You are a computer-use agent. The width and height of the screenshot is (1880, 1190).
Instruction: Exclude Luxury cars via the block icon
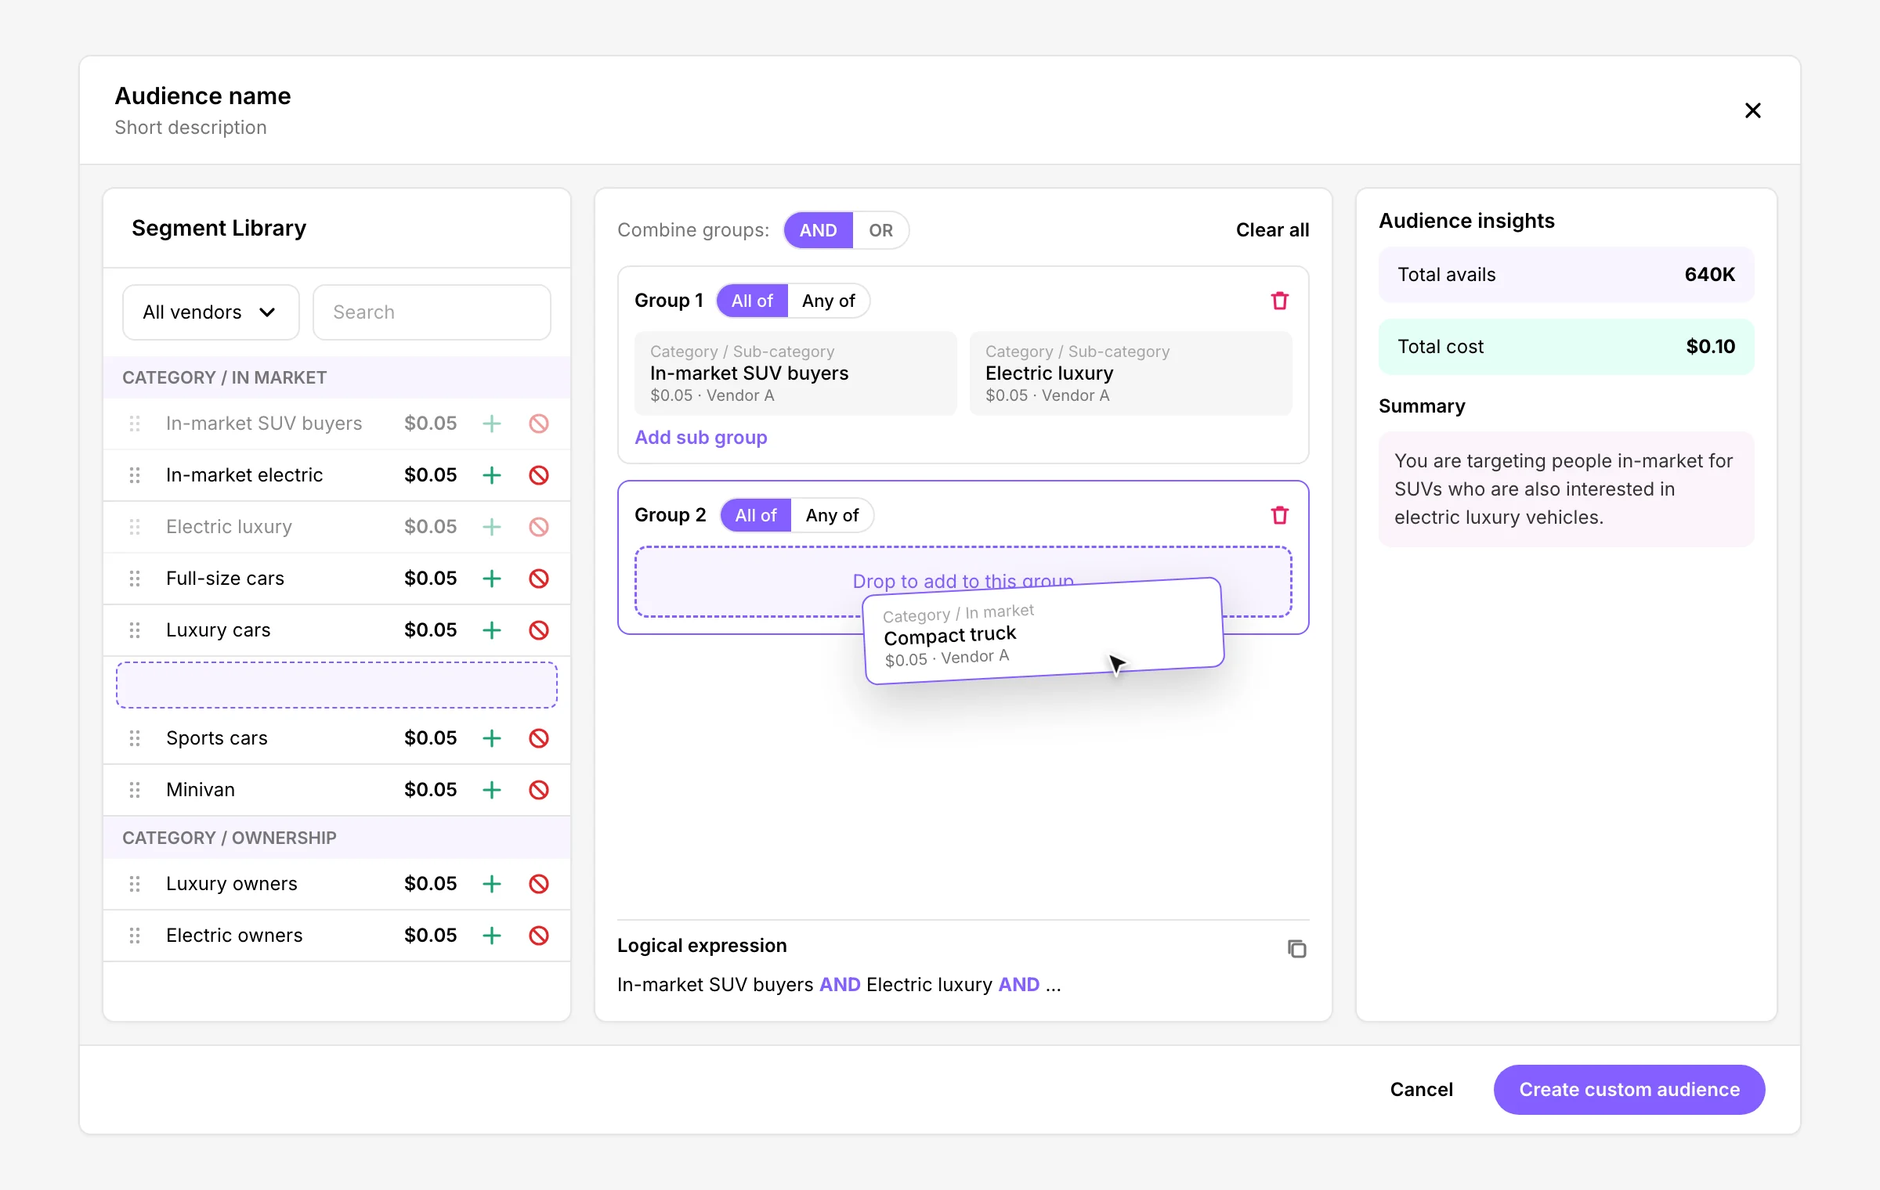point(539,630)
